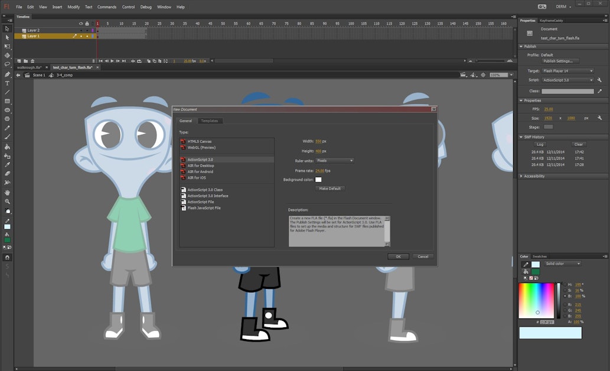
Task: Select the Free Transform tool
Action: [x=7, y=46]
